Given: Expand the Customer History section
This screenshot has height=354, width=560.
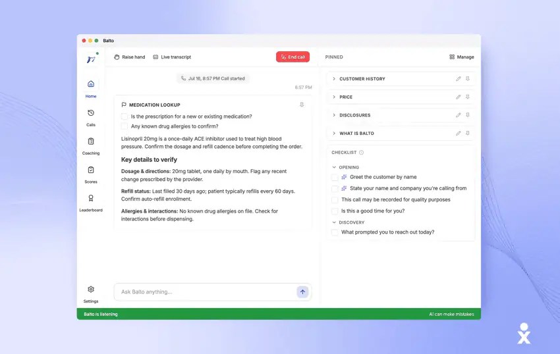Looking at the screenshot, I should (334, 78).
